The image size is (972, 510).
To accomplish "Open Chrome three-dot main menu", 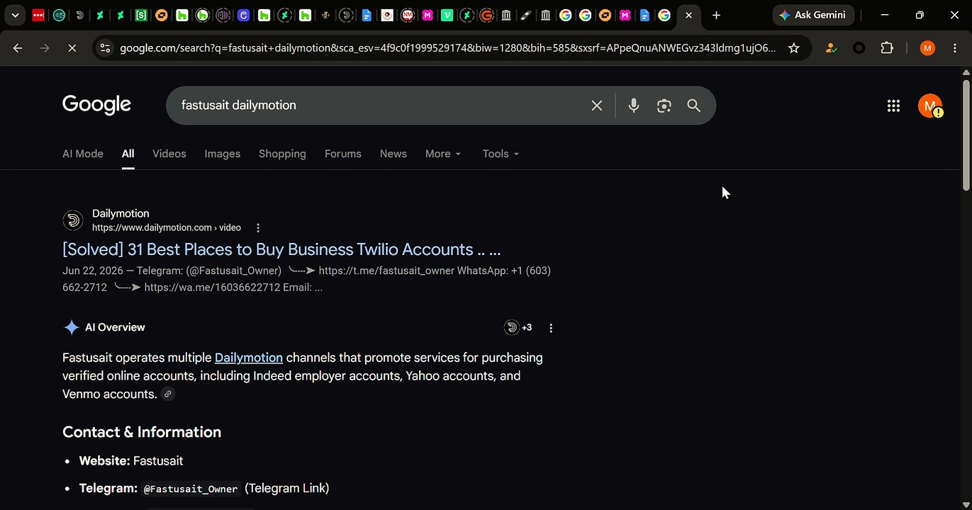I will click(954, 48).
